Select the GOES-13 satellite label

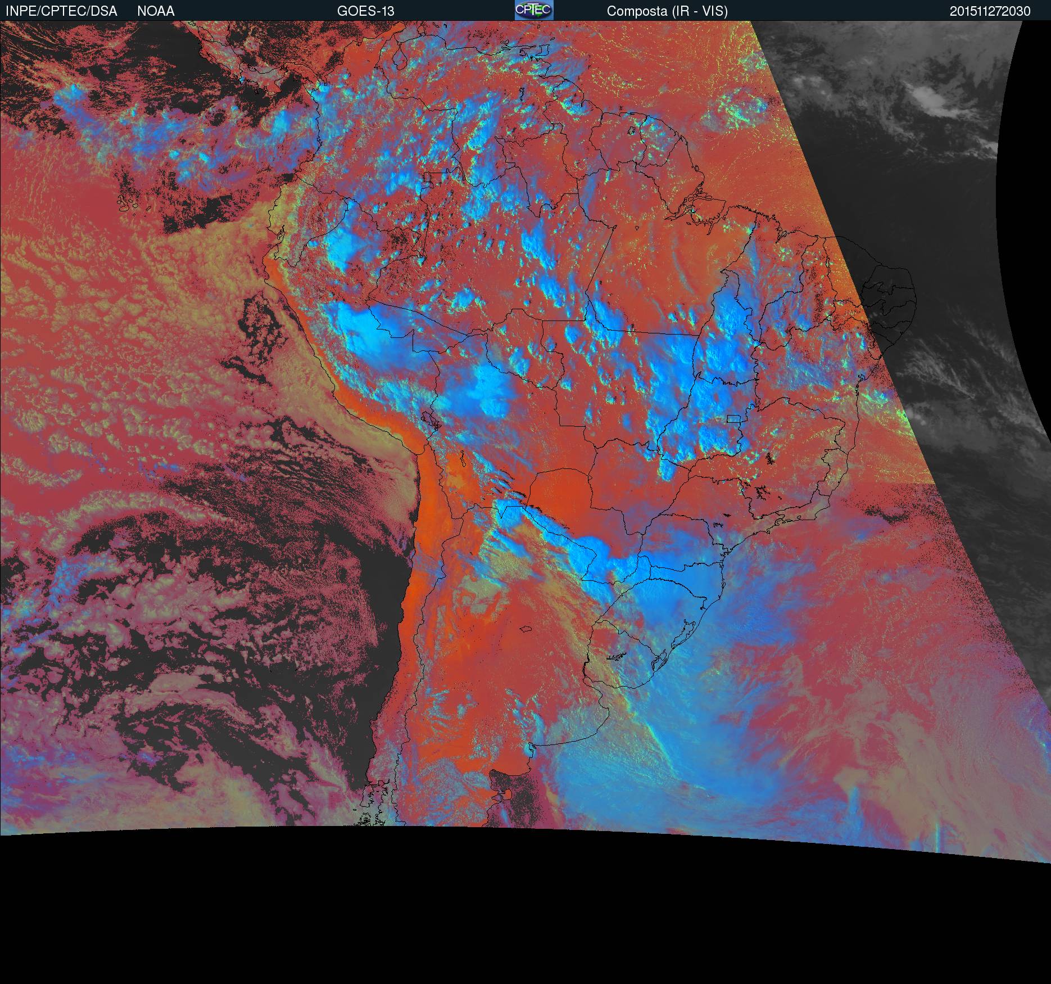click(x=365, y=11)
